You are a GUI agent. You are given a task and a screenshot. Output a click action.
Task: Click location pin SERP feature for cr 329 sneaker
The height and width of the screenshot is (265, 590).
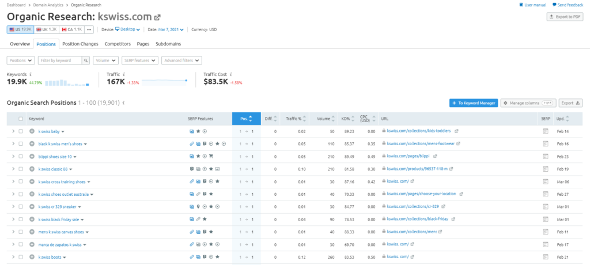pyautogui.click(x=198, y=207)
